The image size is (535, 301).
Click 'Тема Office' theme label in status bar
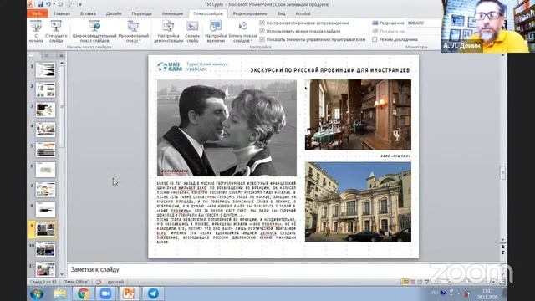click(x=76, y=282)
